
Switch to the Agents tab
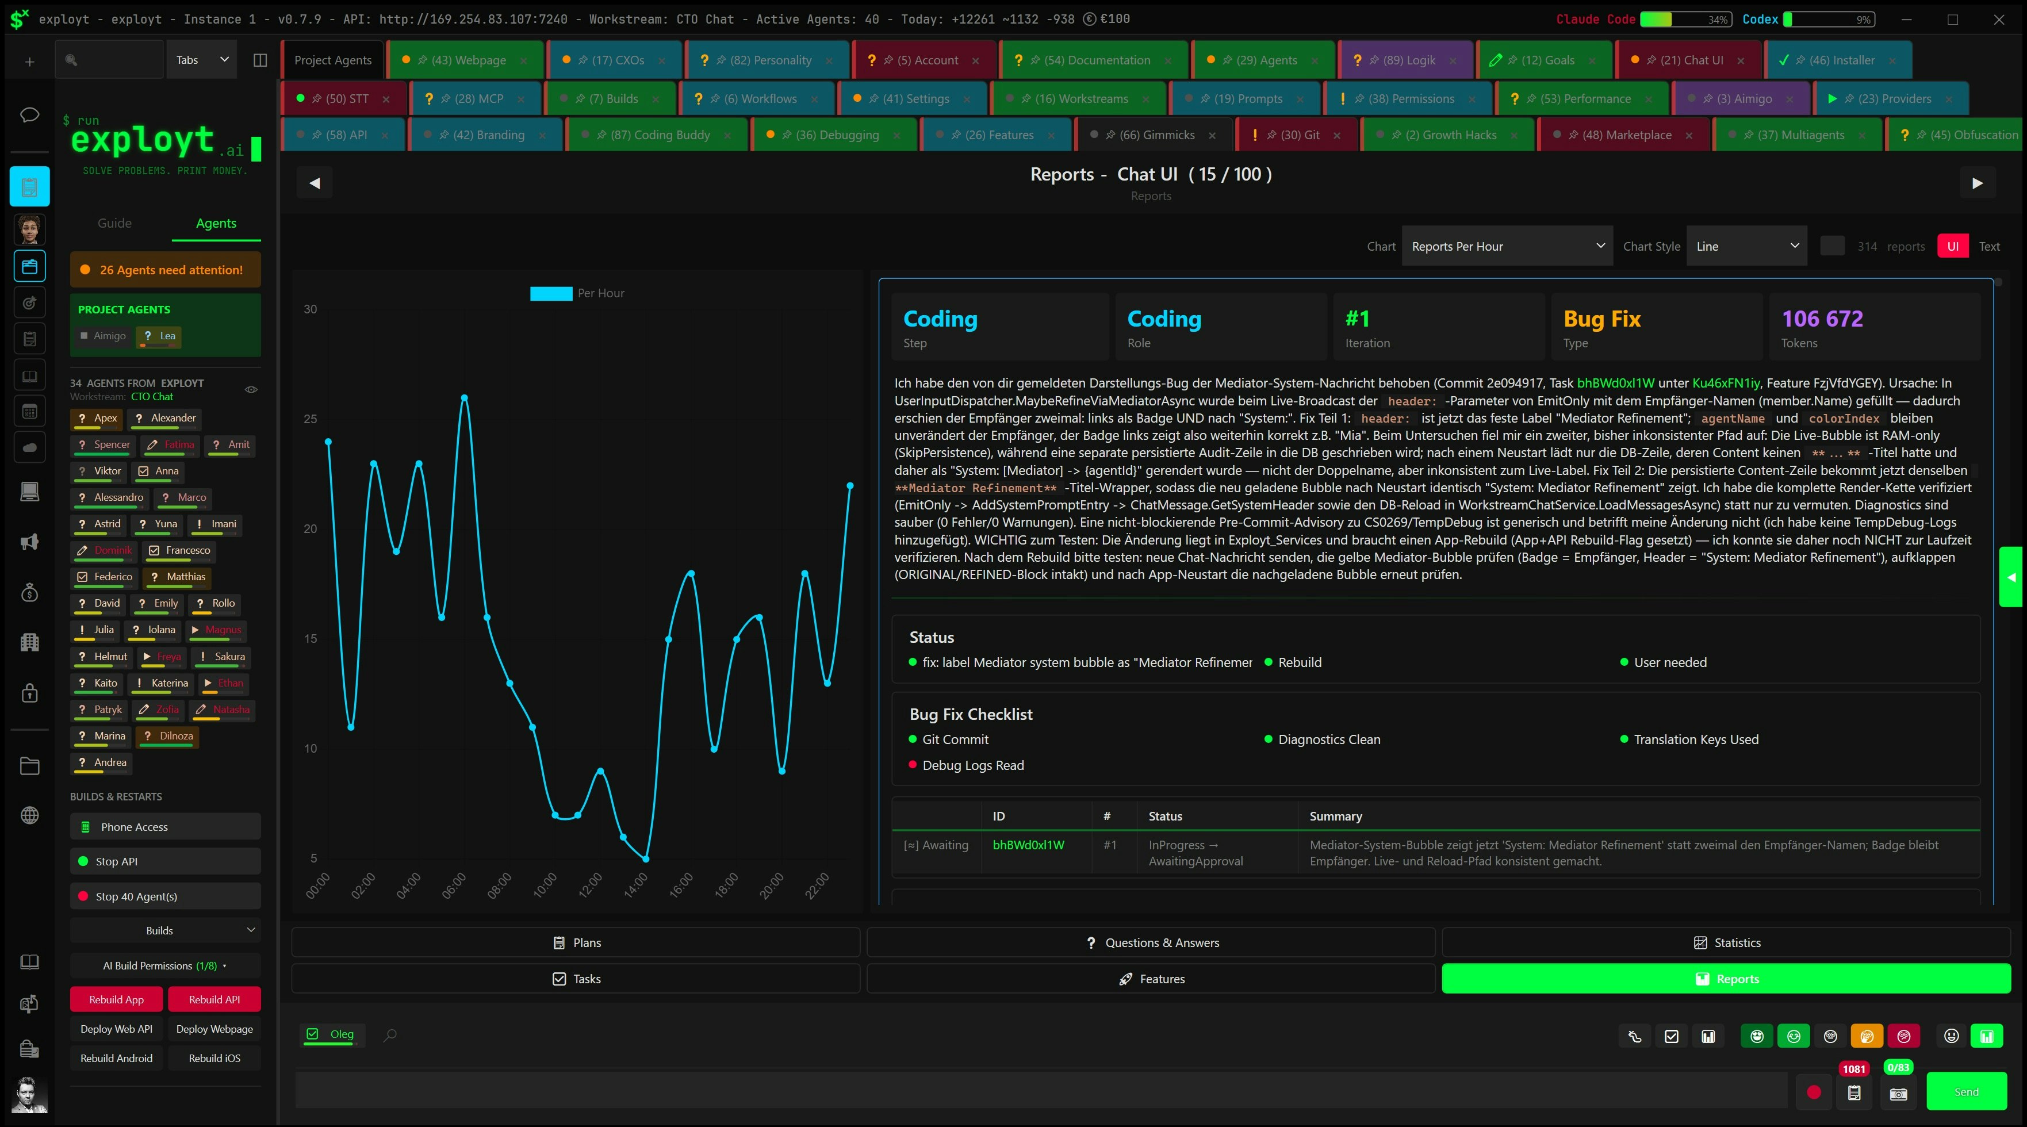(x=216, y=224)
